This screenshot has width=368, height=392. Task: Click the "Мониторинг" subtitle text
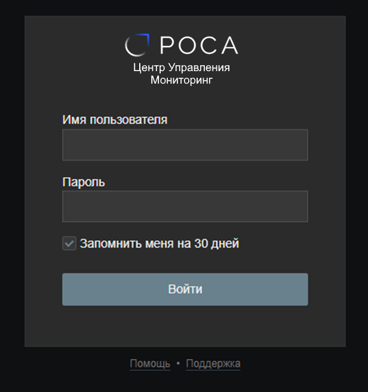pyautogui.click(x=182, y=79)
